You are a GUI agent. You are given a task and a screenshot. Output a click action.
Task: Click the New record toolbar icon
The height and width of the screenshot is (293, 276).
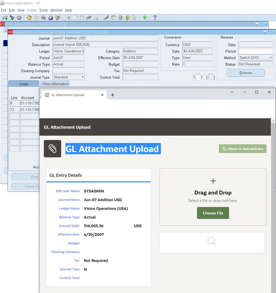(x=5, y=18)
